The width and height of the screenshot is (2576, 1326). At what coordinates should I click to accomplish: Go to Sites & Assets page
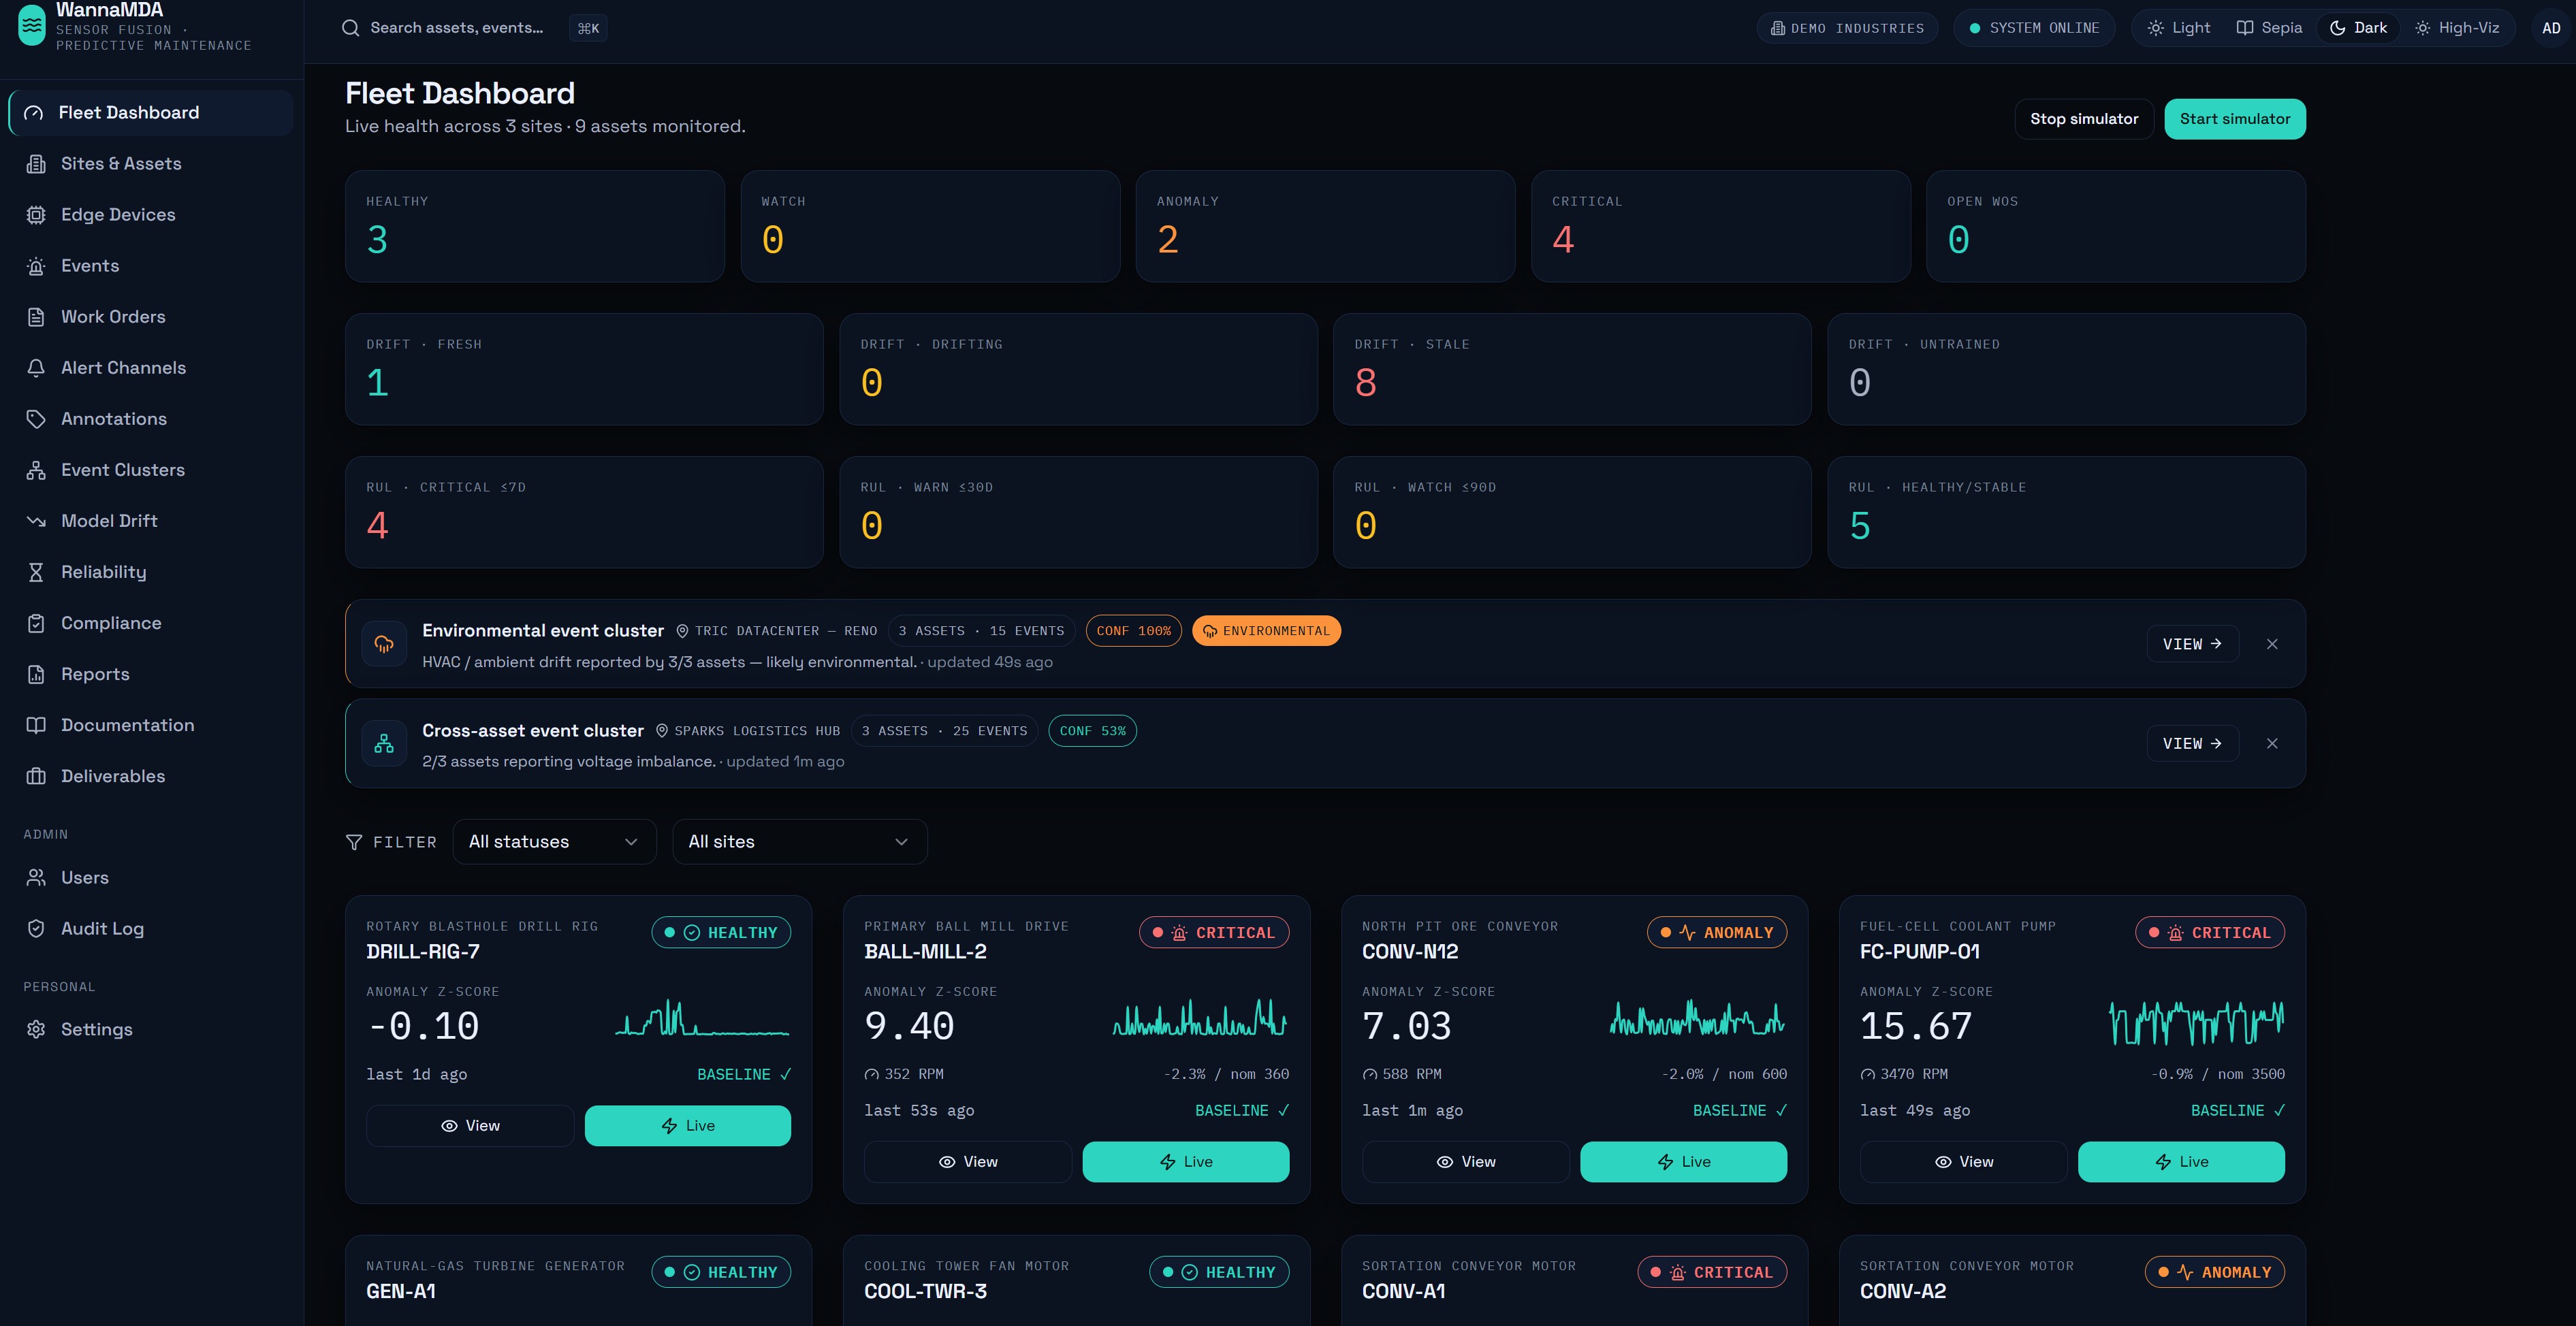click(x=151, y=164)
